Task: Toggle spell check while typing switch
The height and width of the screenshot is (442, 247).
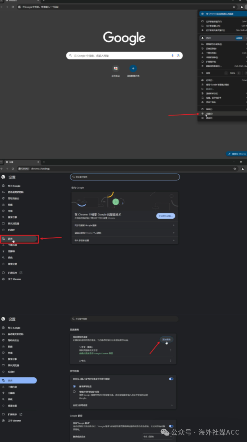Action: 171,379
